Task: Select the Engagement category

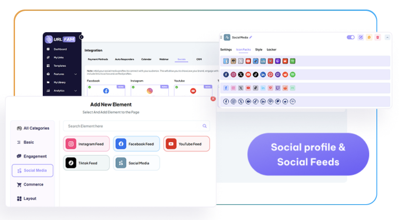Action: click(x=32, y=156)
